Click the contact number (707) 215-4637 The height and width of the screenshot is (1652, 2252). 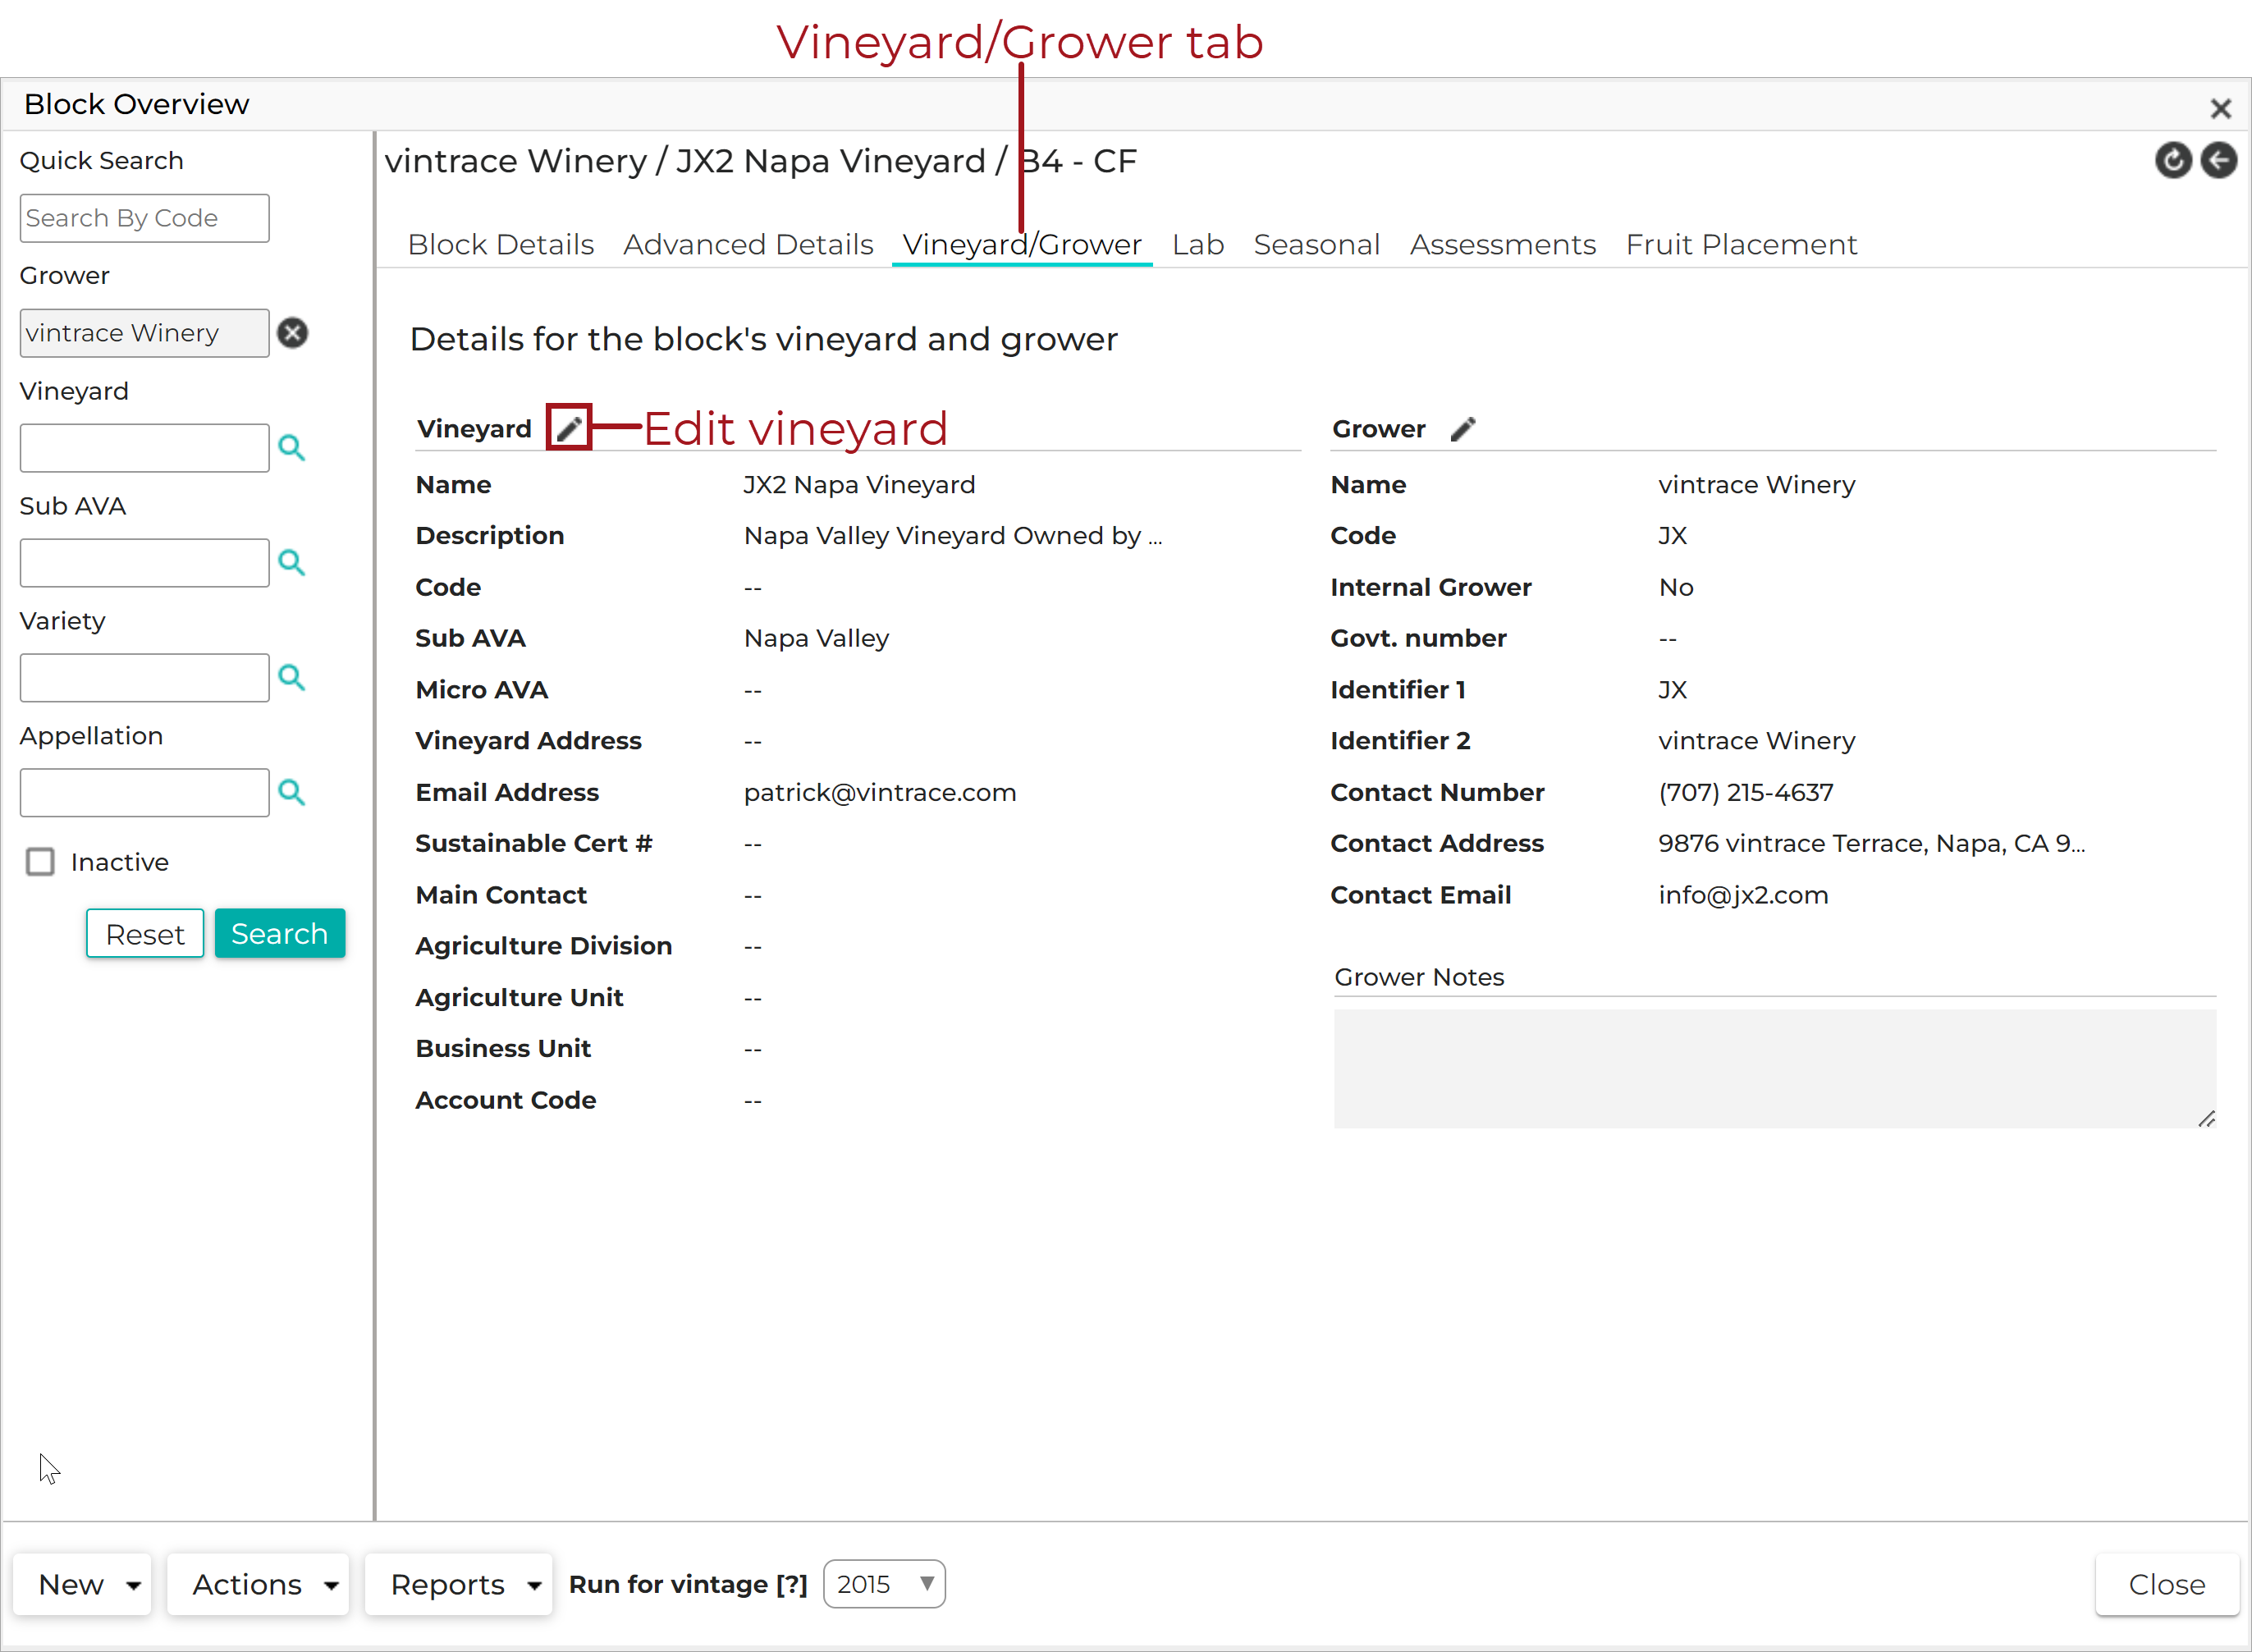[x=1746, y=792]
